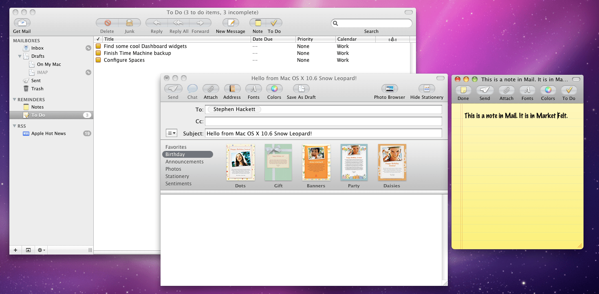Click the Reply arrow icon
The image size is (599, 294).
156,23
